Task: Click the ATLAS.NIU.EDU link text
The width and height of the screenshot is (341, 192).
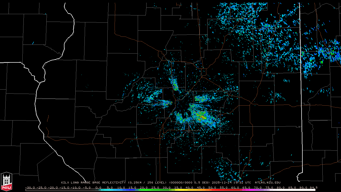Action: pyautogui.click(x=267, y=183)
